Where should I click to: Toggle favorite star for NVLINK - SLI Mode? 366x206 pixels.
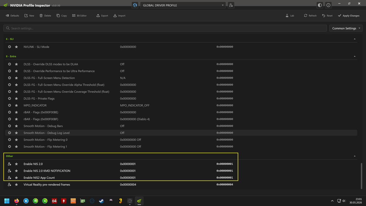click(x=16, y=47)
